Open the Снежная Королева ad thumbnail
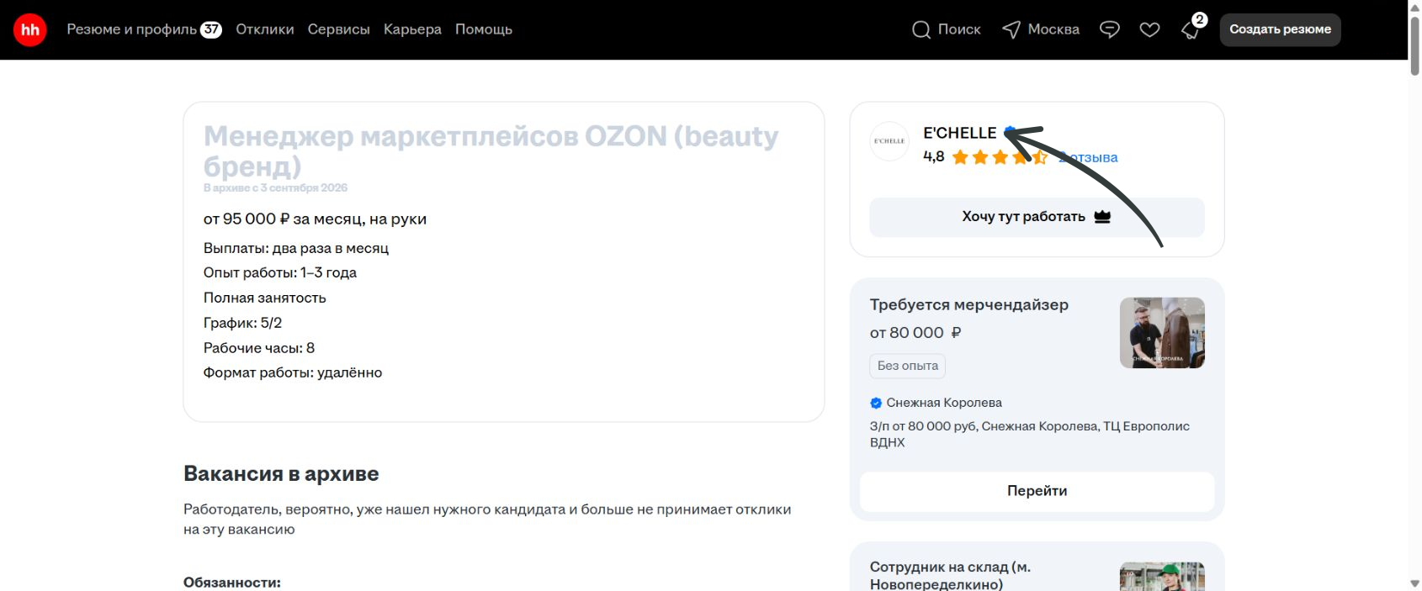 click(x=1162, y=333)
